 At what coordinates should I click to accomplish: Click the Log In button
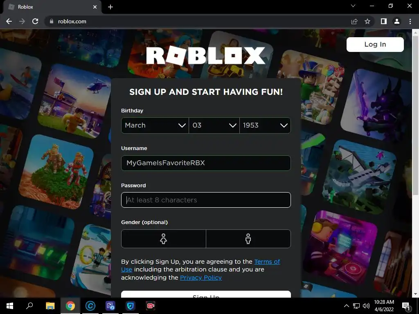click(x=375, y=44)
